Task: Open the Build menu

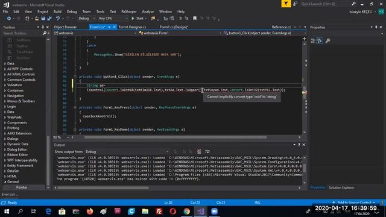Action: click(57, 11)
